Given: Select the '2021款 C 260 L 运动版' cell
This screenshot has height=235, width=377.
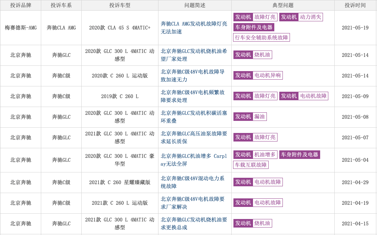Looking at the screenshot, I should (120, 203).
